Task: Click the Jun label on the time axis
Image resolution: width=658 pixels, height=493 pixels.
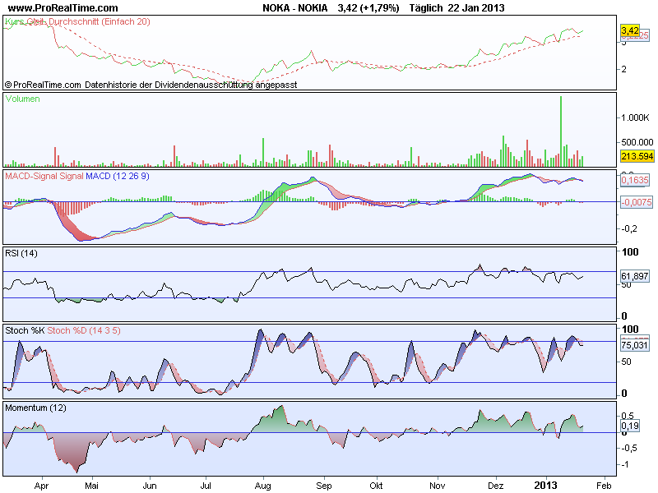Action: (x=150, y=486)
